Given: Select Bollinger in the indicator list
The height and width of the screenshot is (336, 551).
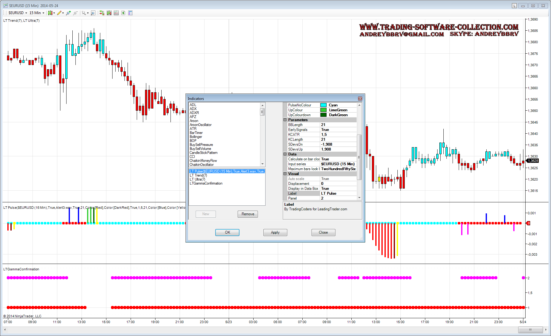Looking at the screenshot, I should pyautogui.click(x=196, y=137).
